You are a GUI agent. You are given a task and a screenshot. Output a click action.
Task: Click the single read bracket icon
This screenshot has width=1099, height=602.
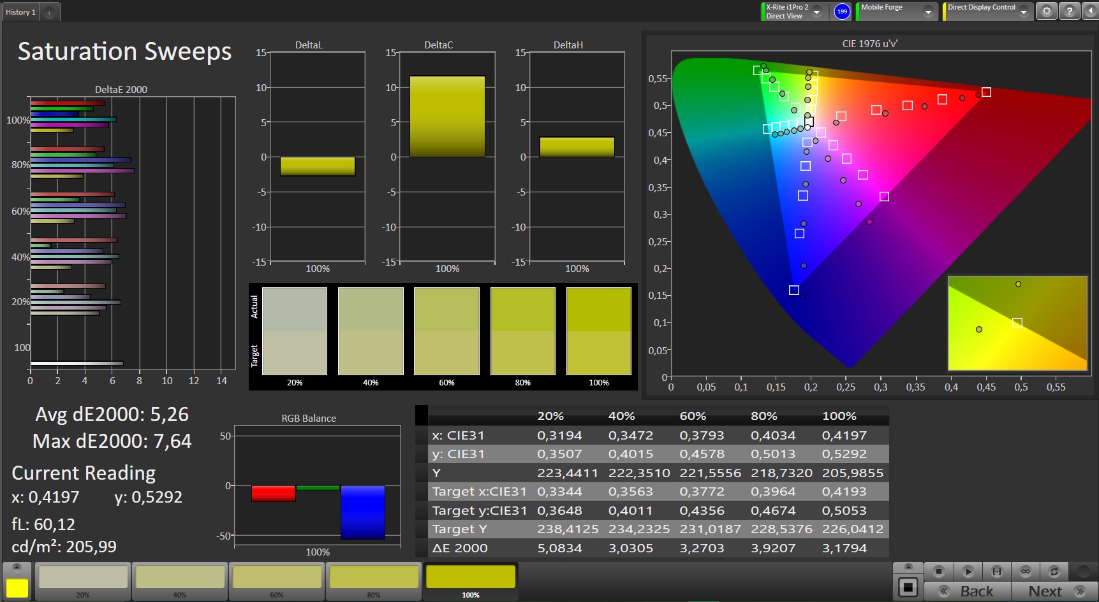pos(997,571)
